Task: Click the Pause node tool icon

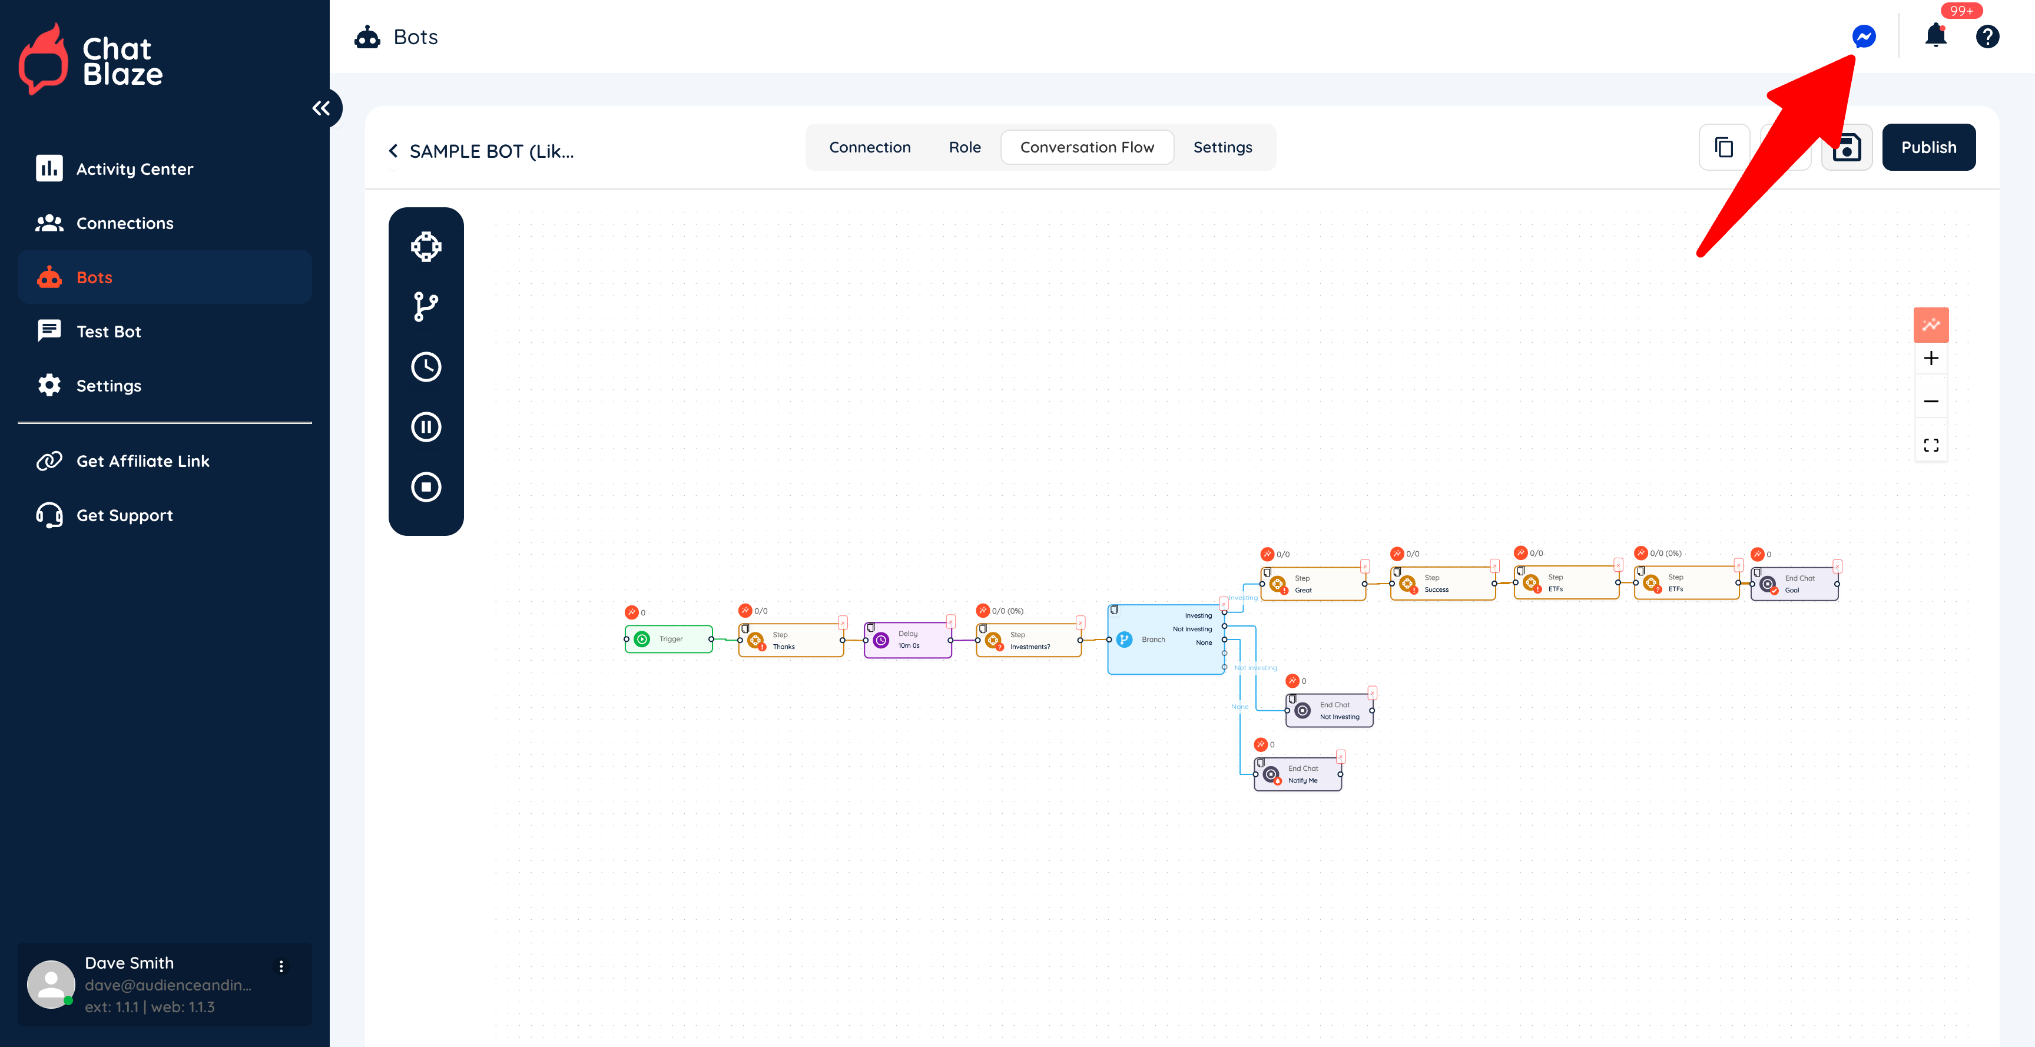Action: point(426,427)
